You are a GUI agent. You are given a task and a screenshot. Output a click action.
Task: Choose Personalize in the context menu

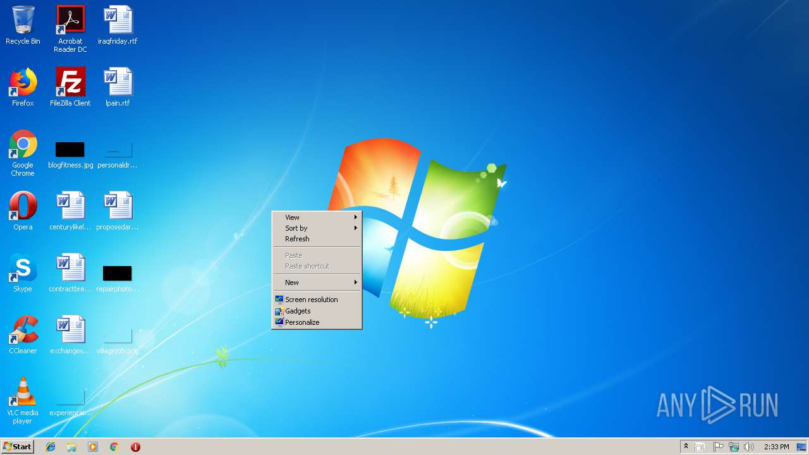(x=317, y=322)
